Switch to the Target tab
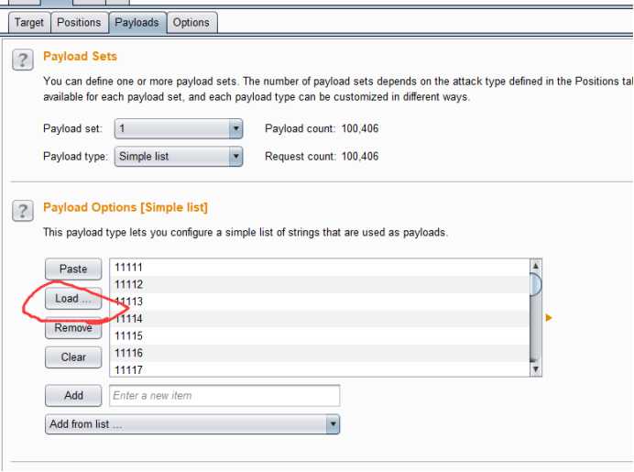 [x=29, y=22]
